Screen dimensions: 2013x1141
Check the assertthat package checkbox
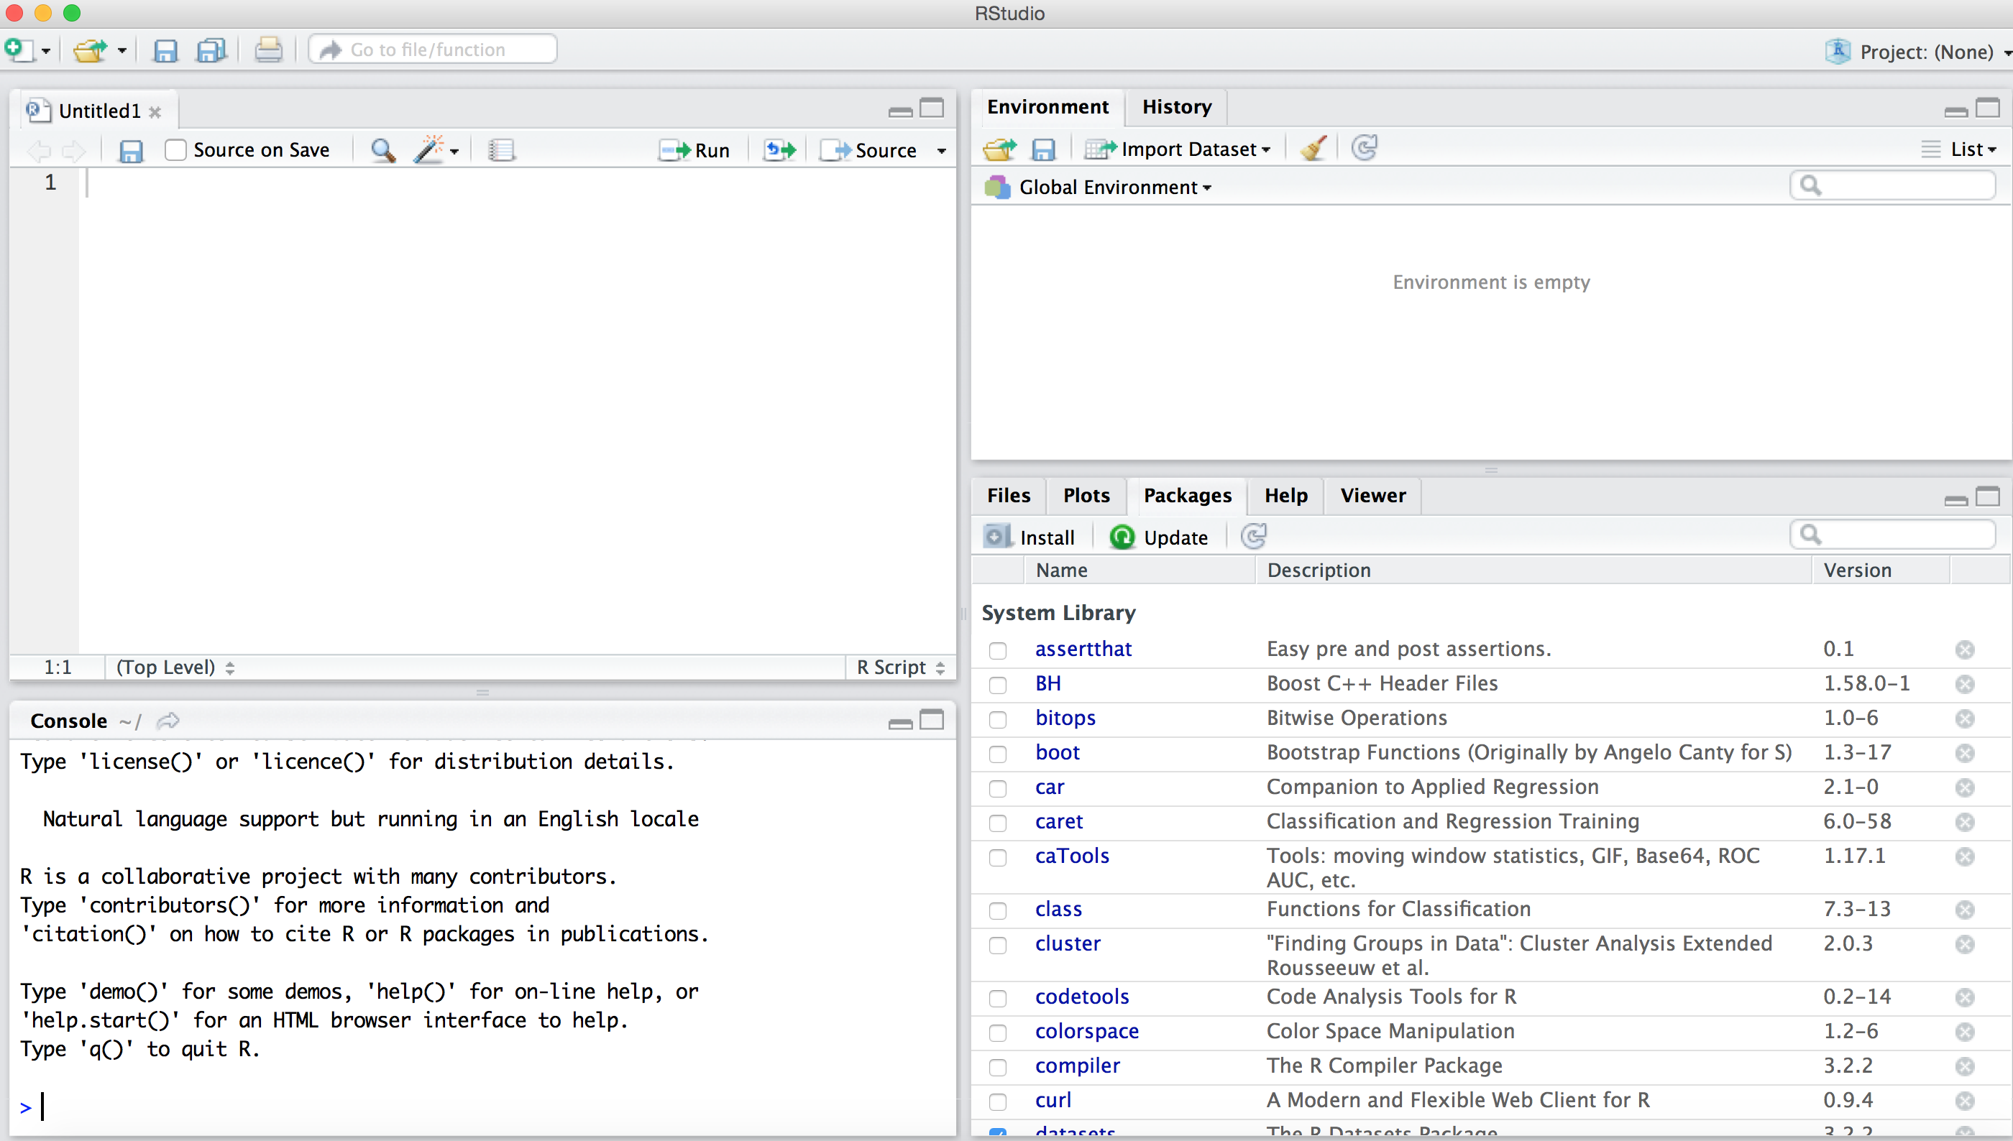point(997,650)
